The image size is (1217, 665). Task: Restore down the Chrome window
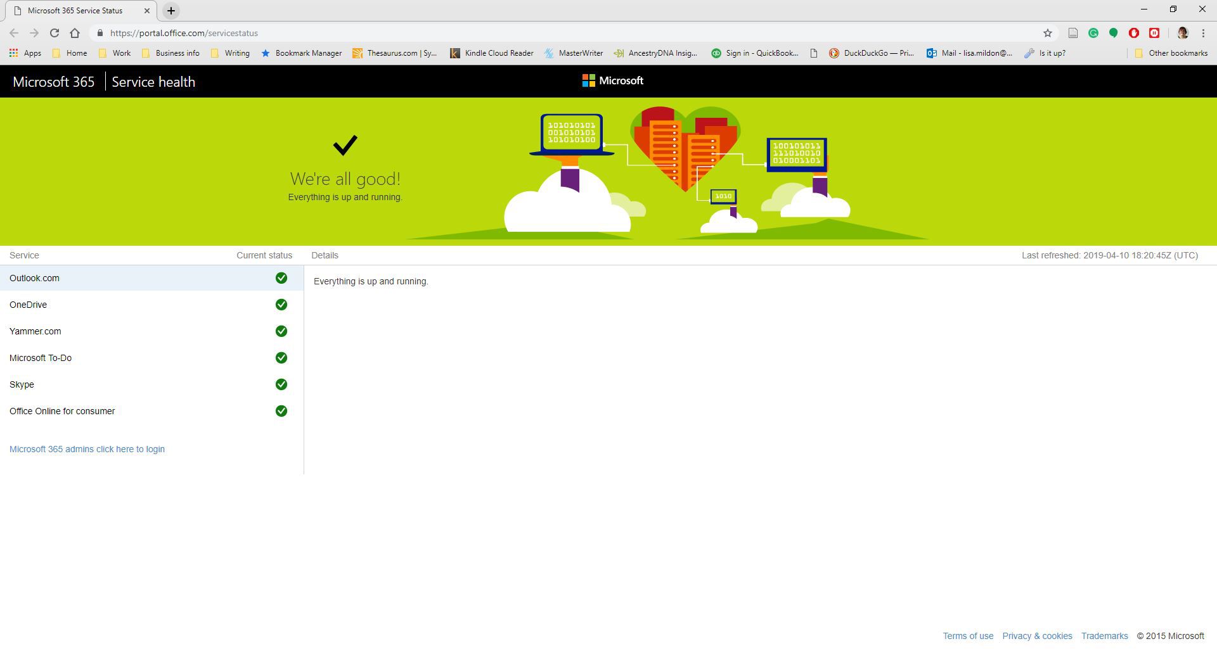(1173, 9)
